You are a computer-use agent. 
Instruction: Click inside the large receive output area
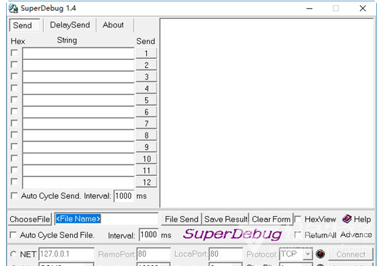[267, 112]
